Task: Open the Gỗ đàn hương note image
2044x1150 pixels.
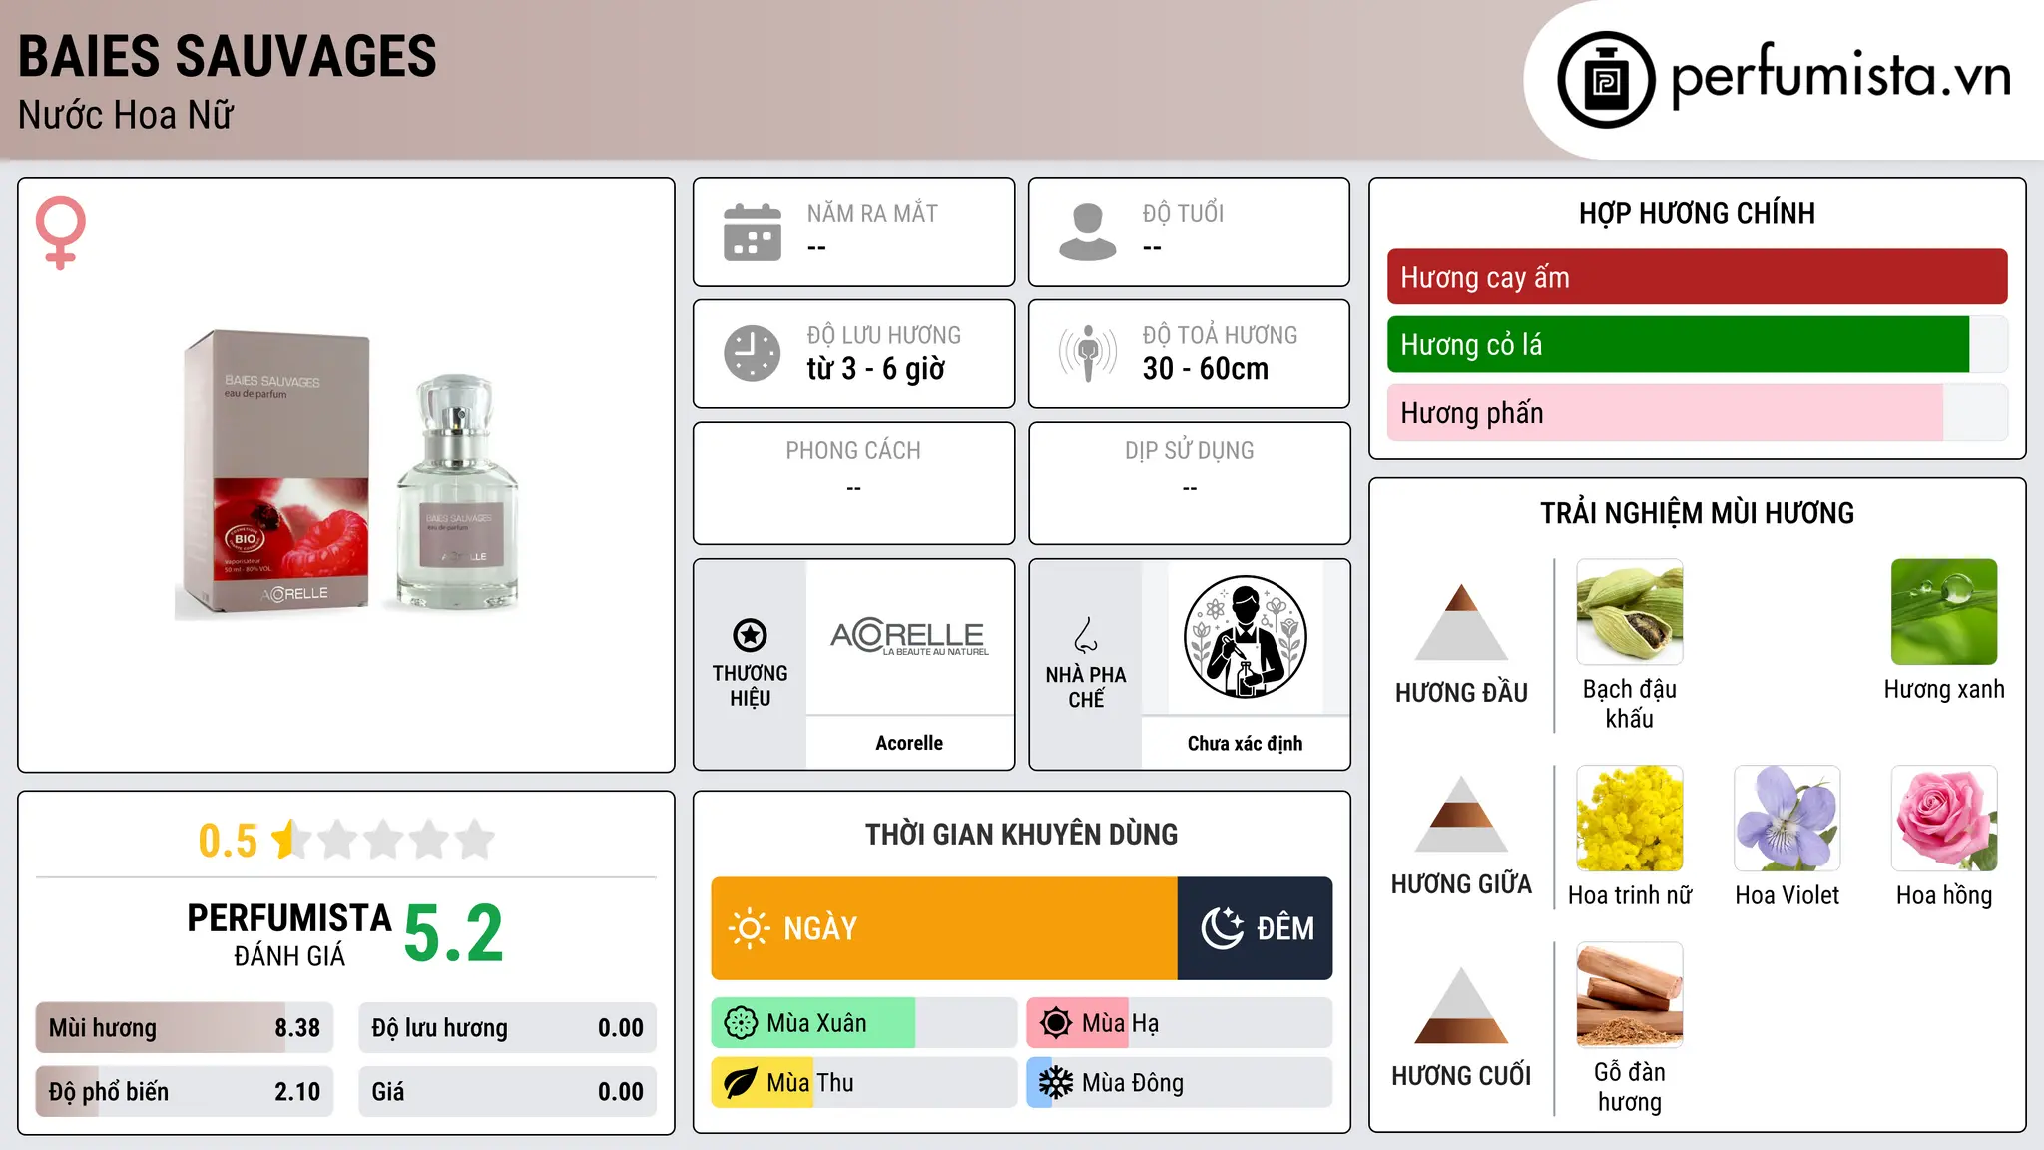Action: [1630, 995]
